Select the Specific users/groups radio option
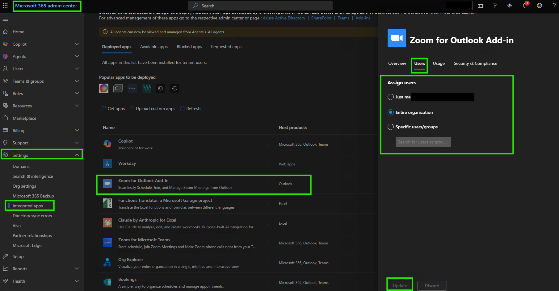Image resolution: width=559 pixels, height=291 pixels. click(x=391, y=127)
